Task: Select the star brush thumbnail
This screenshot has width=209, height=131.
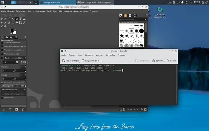Action: tap(122, 36)
